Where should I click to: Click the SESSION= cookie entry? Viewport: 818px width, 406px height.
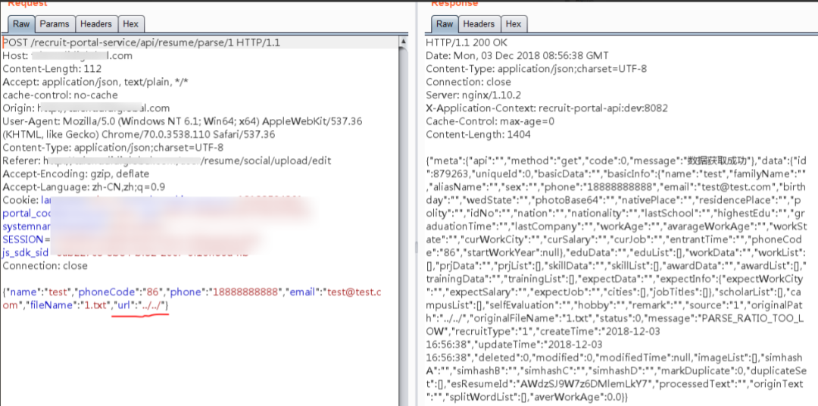click(26, 239)
